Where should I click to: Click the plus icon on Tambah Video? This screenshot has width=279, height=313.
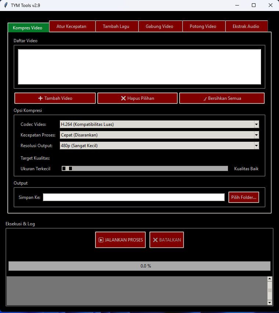(40, 98)
